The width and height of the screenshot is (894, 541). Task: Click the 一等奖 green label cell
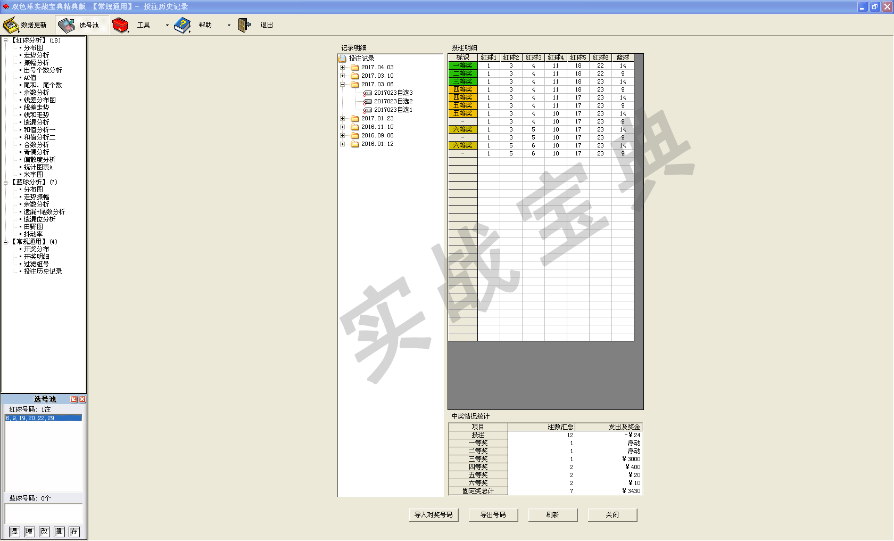tap(463, 66)
